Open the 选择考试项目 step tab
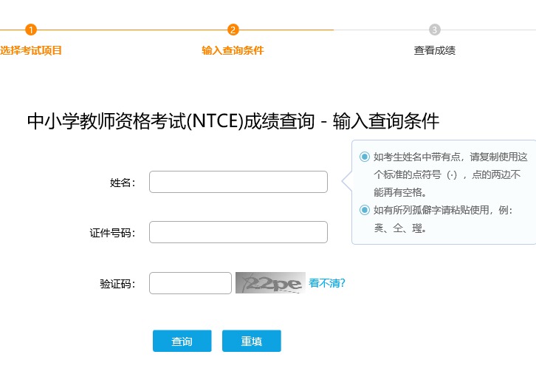 (x=31, y=50)
